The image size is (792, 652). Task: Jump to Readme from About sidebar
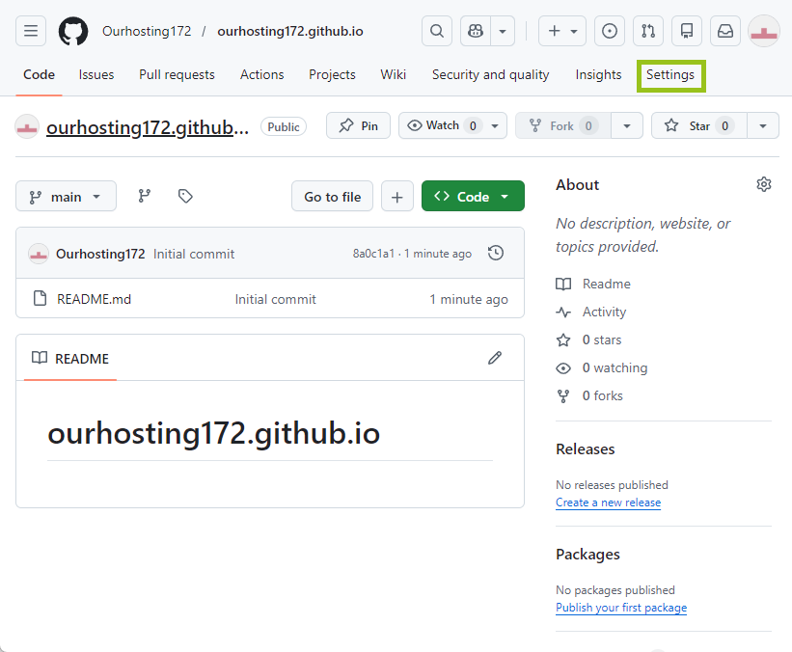(606, 284)
